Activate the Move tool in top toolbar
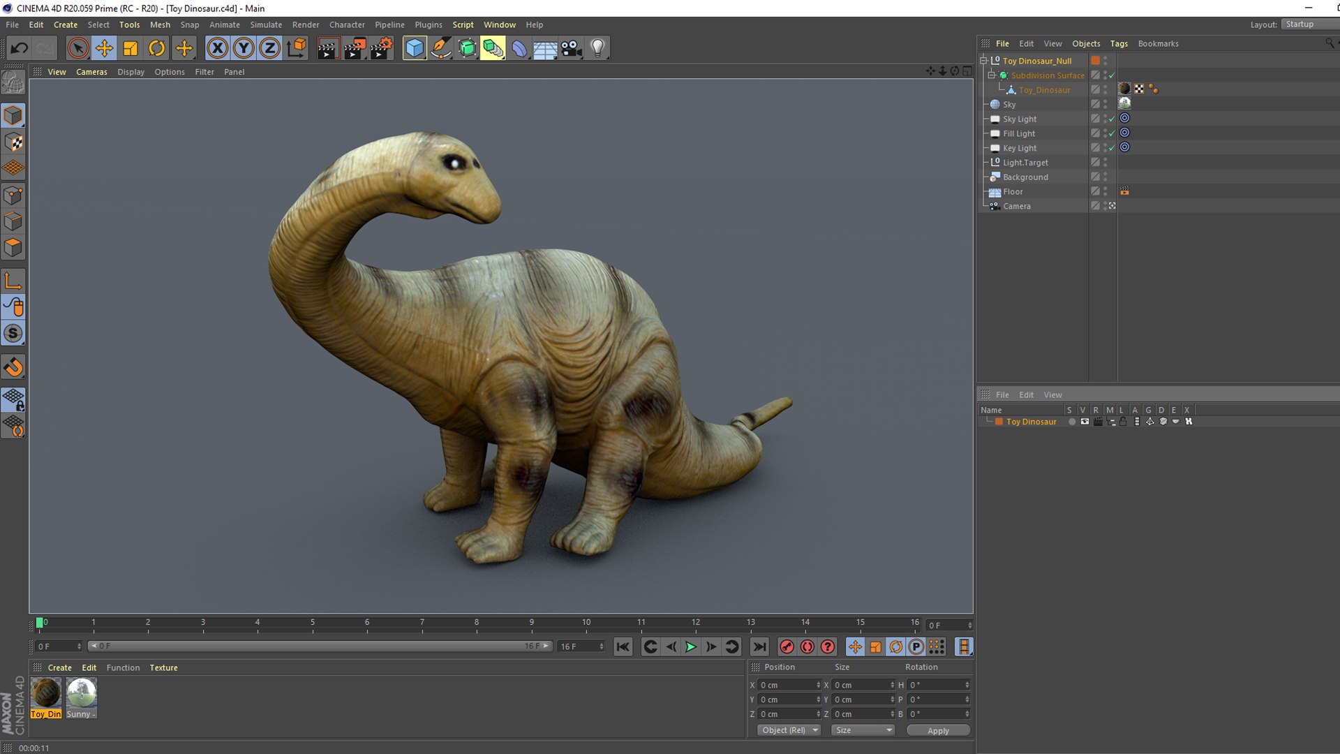The height and width of the screenshot is (754, 1340). pyautogui.click(x=104, y=48)
